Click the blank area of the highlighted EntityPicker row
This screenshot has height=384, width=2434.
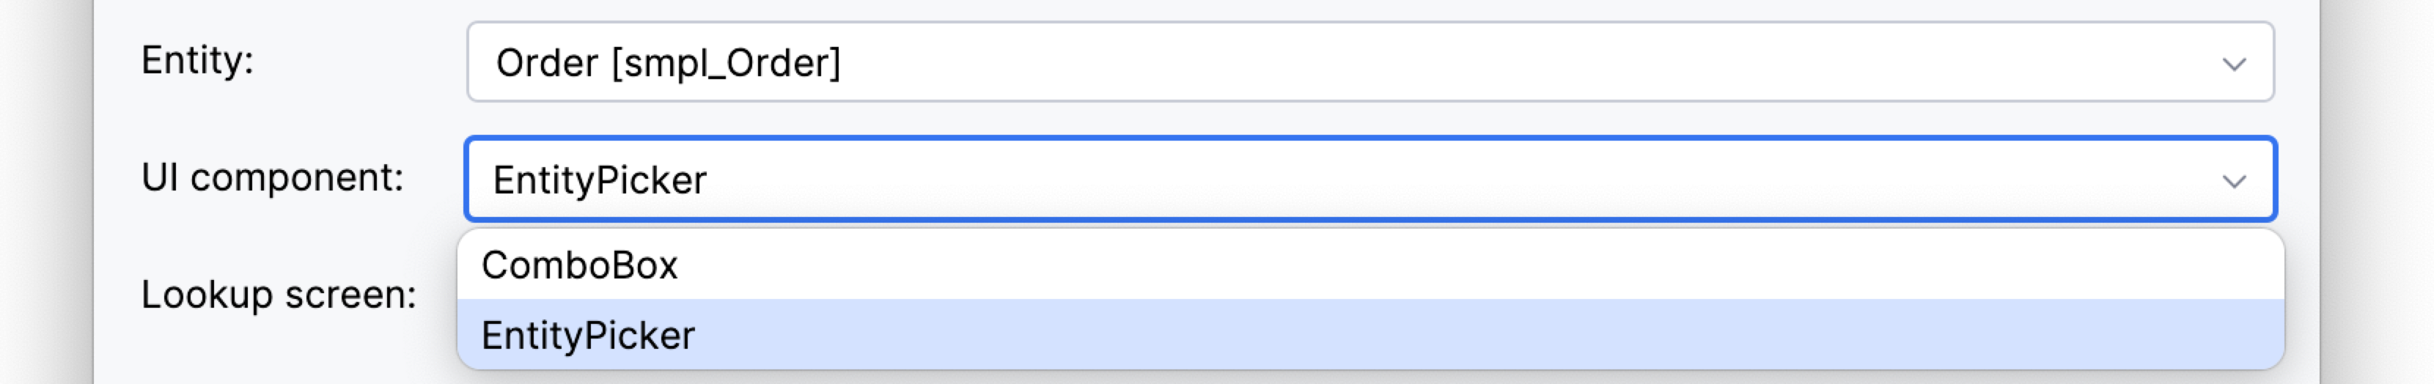[1417, 336]
